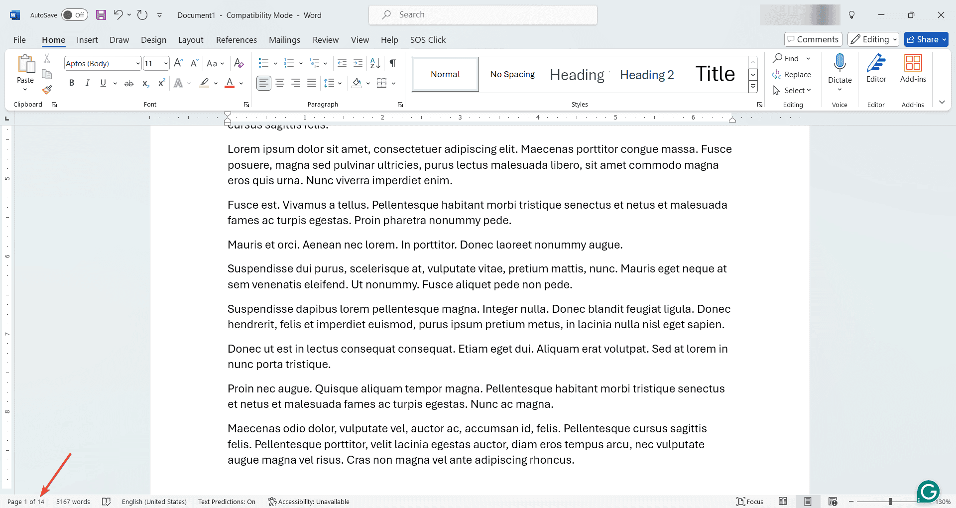Apply the Heading 2 style
The height and width of the screenshot is (508, 956).
(647, 75)
